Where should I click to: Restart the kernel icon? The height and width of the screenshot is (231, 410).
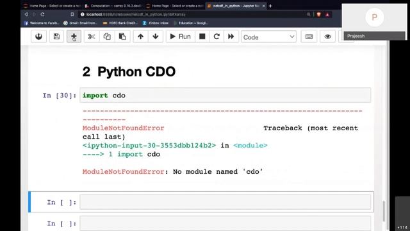coord(217,37)
